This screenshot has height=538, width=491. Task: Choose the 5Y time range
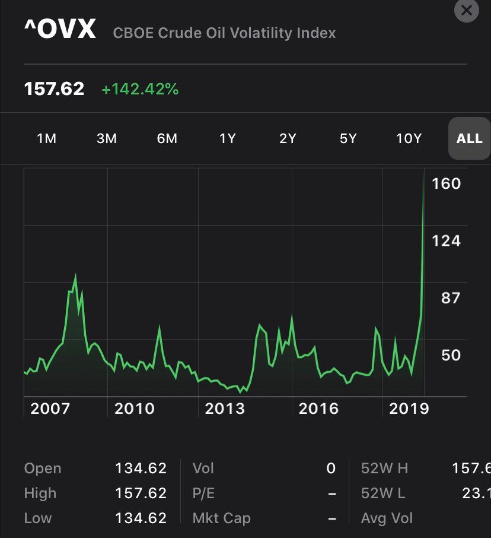point(348,138)
